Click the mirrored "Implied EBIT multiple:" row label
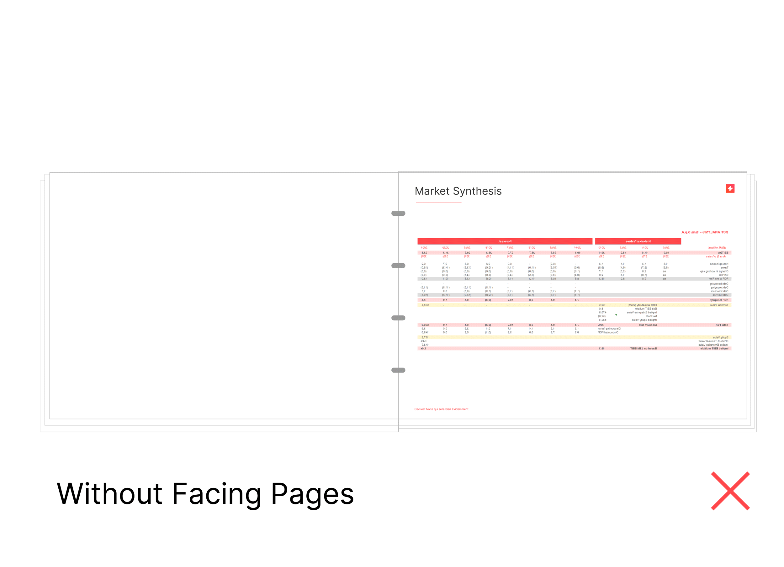This screenshot has width=784, height=567. [x=714, y=348]
